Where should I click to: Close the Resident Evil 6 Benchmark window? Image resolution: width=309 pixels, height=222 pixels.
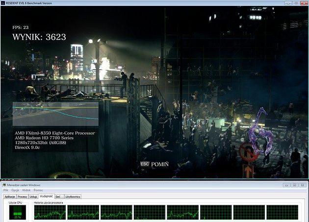[x=304, y=3]
